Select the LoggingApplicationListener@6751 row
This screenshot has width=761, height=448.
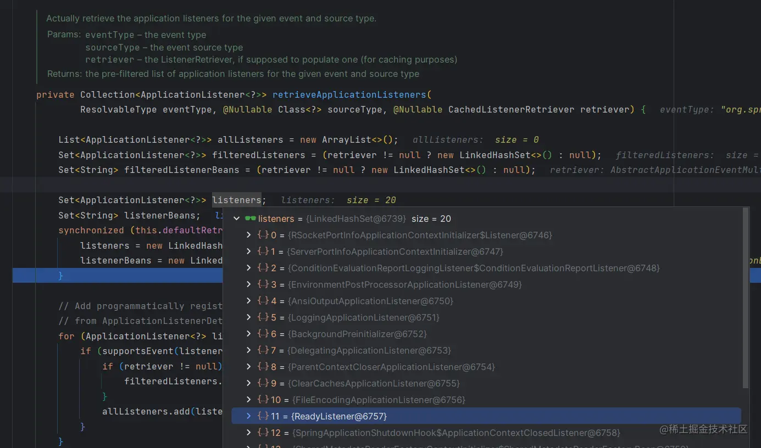pyautogui.click(x=486, y=317)
